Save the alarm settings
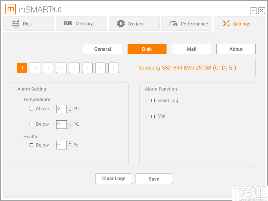 pyautogui.click(x=154, y=178)
